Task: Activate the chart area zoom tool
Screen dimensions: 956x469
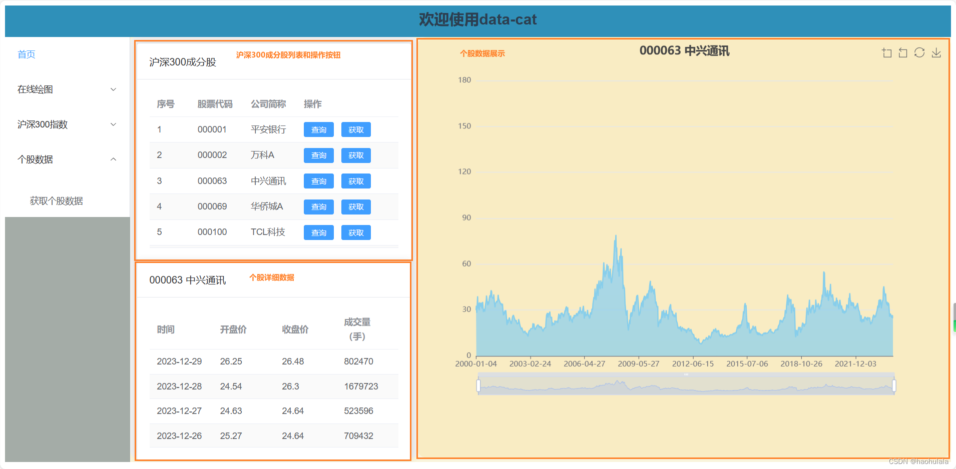Action: pyautogui.click(x=886, y=52)
